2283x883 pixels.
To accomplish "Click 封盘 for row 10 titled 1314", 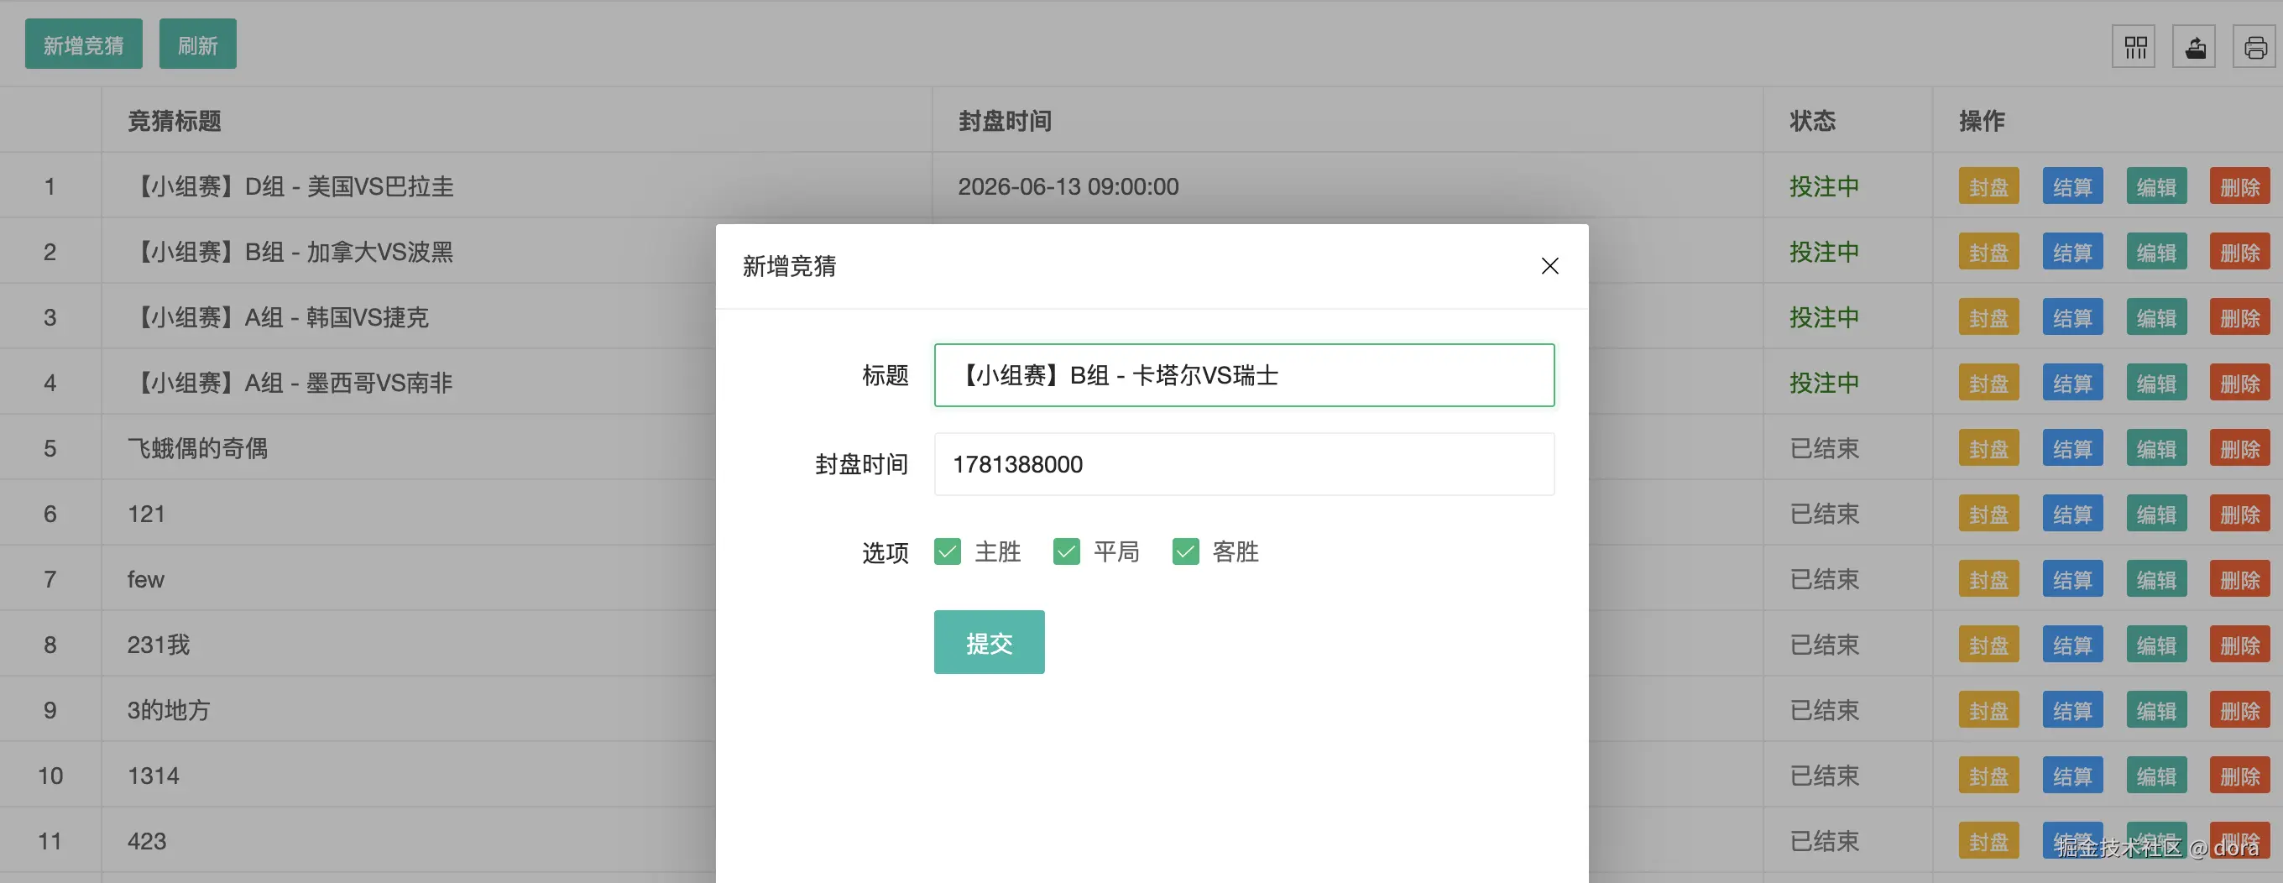I will 1988,776.
